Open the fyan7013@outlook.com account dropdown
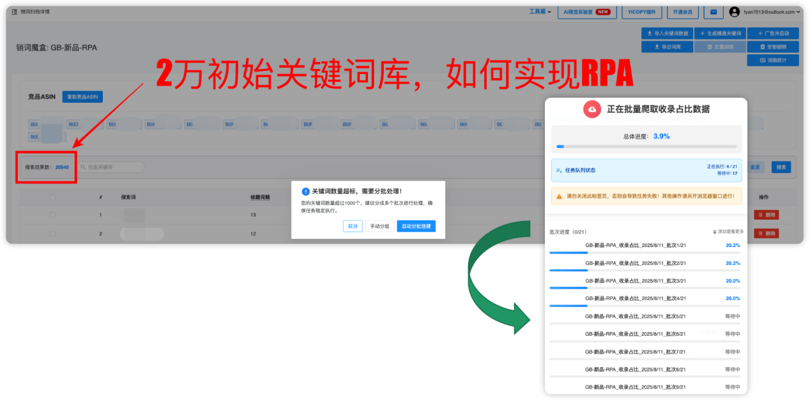 point(772,11)
